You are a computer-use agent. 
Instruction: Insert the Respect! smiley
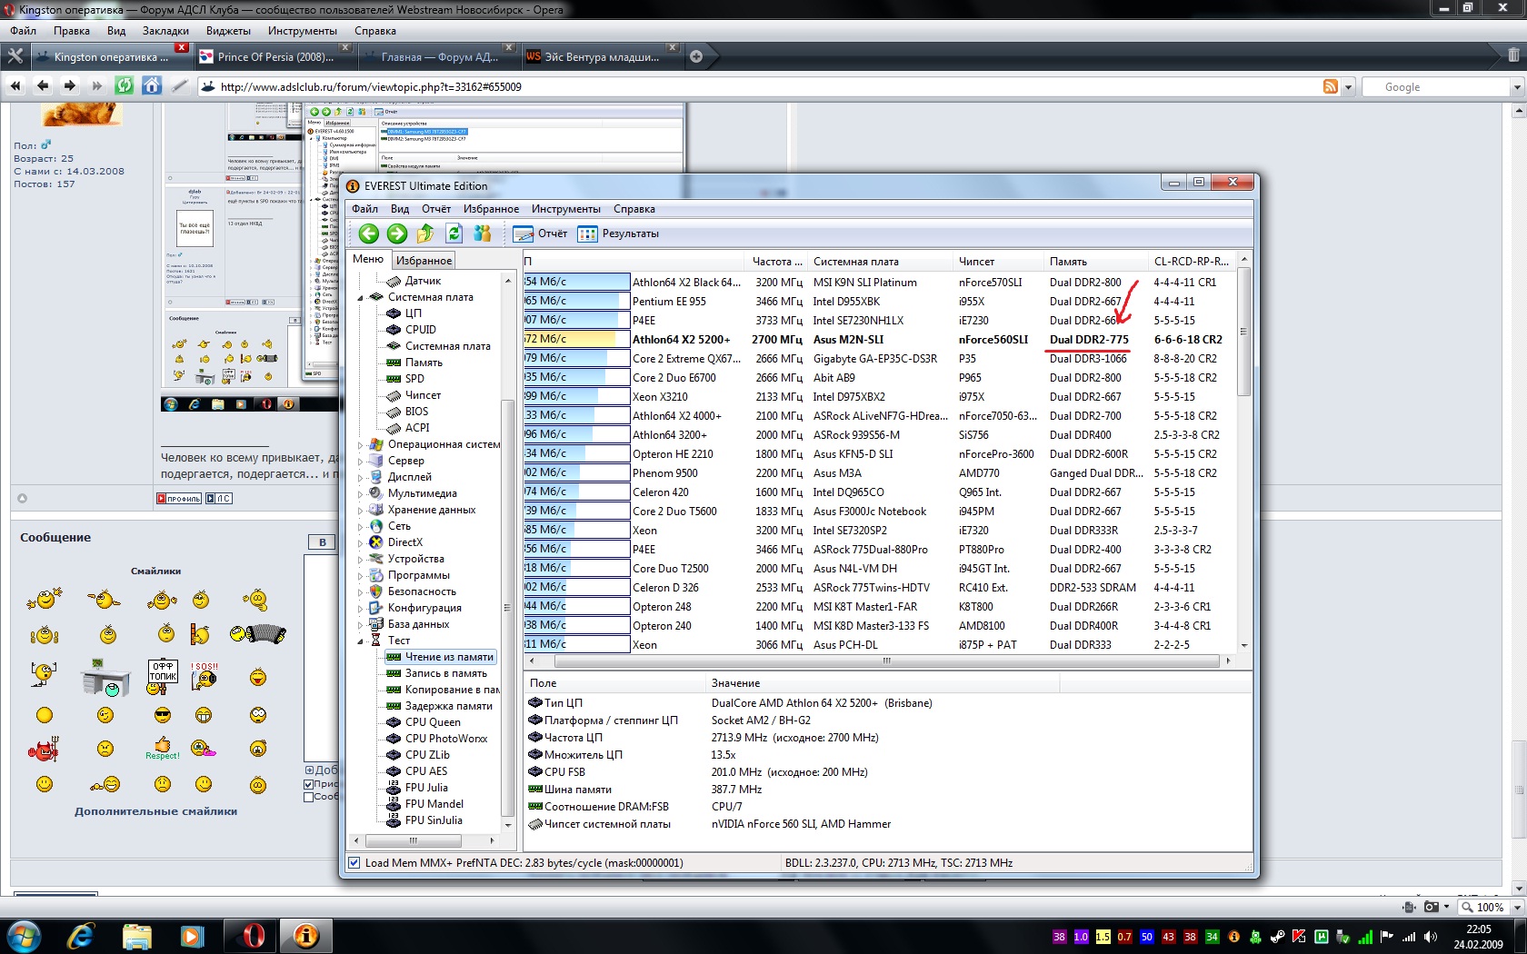click(163, 749)
